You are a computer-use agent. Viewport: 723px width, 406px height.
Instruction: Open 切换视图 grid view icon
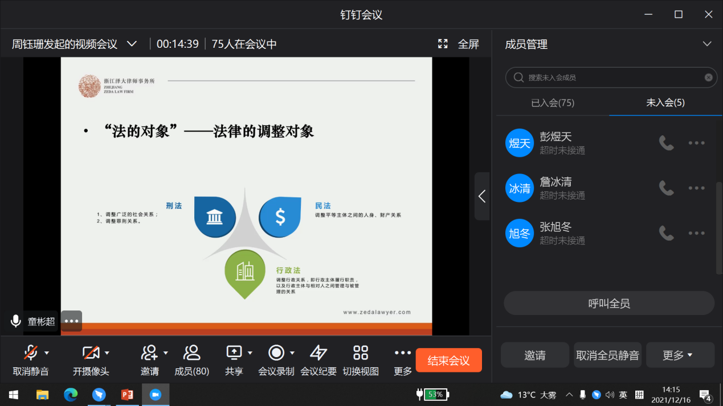(361, 353)
